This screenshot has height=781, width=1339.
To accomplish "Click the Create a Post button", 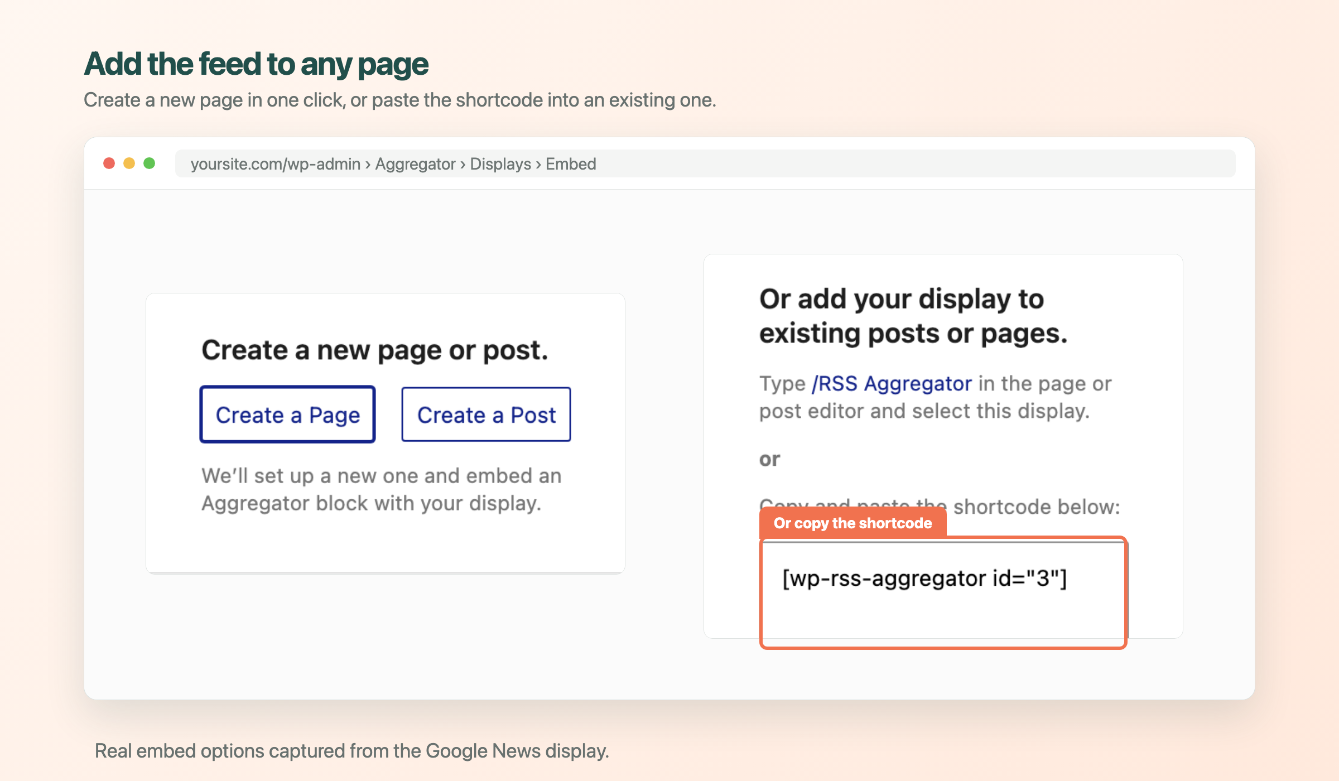I will click(486, 414).
